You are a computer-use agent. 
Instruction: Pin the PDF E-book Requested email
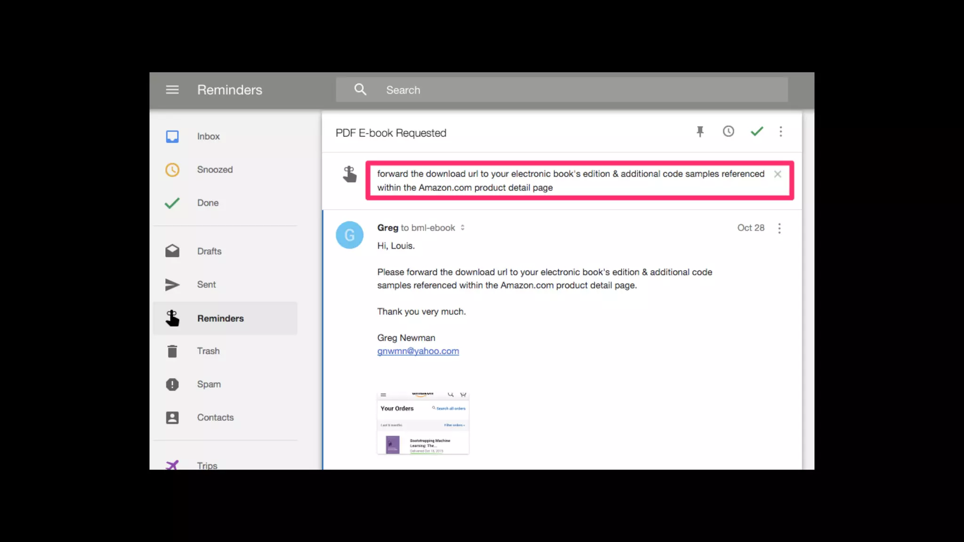700,132
